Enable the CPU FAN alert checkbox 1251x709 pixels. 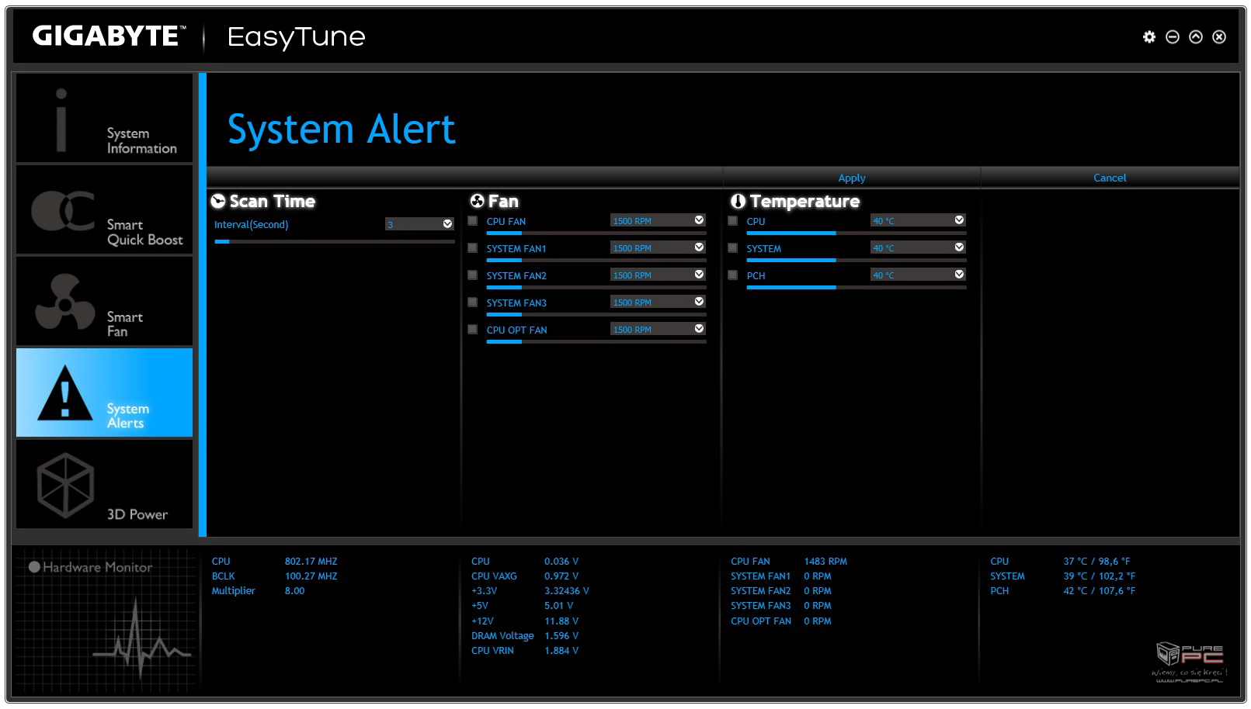[472, 221]
